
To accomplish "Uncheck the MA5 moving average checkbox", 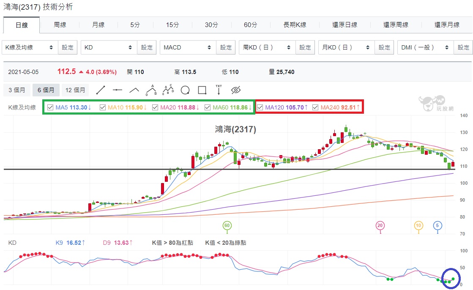I will [50, 107].
